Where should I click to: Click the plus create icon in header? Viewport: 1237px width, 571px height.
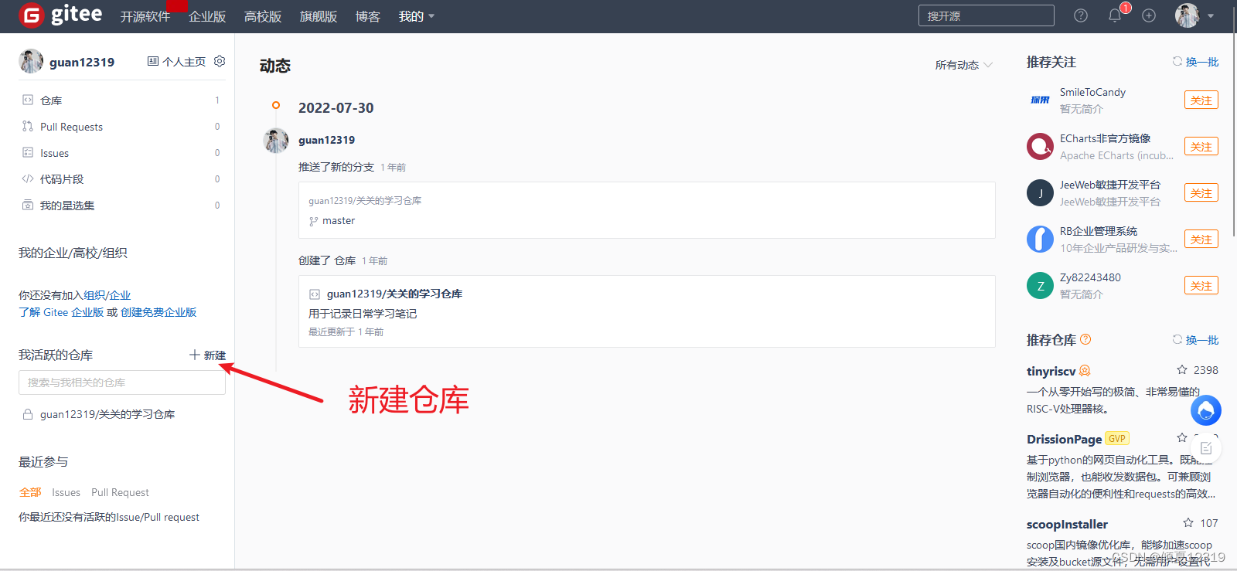pos(1149,15)
